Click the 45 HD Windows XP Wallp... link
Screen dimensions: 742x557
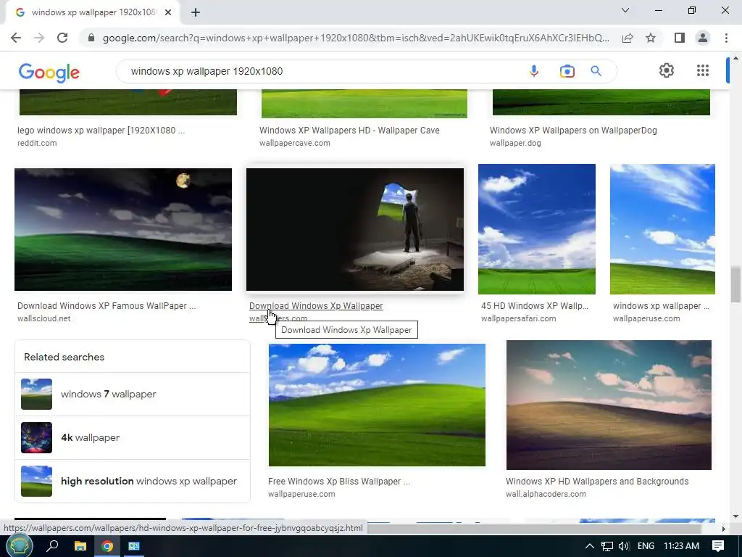534,306
